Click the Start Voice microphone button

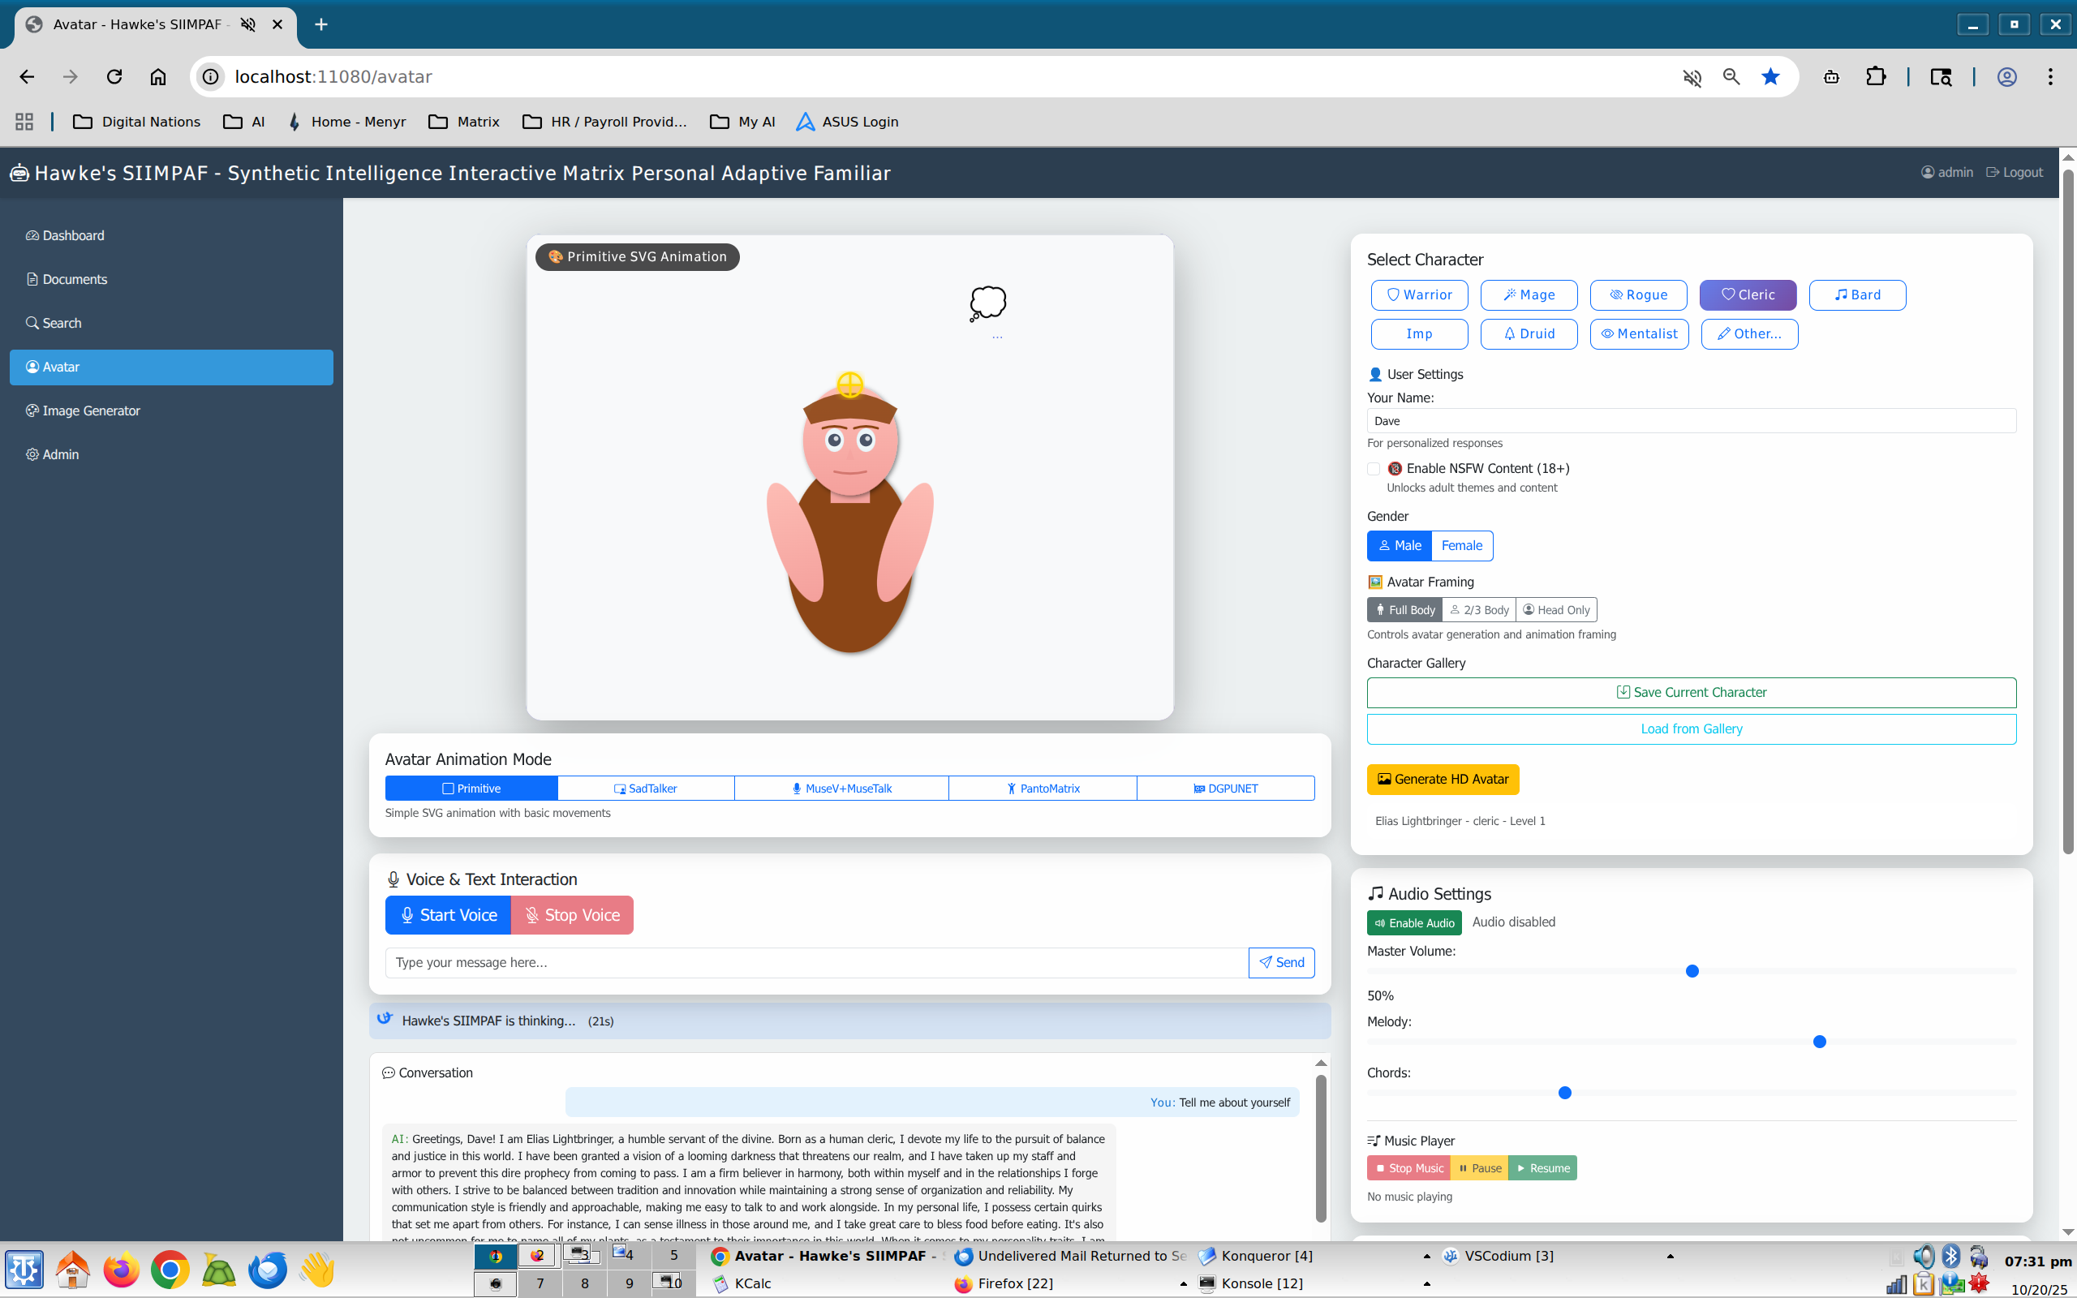448,915
